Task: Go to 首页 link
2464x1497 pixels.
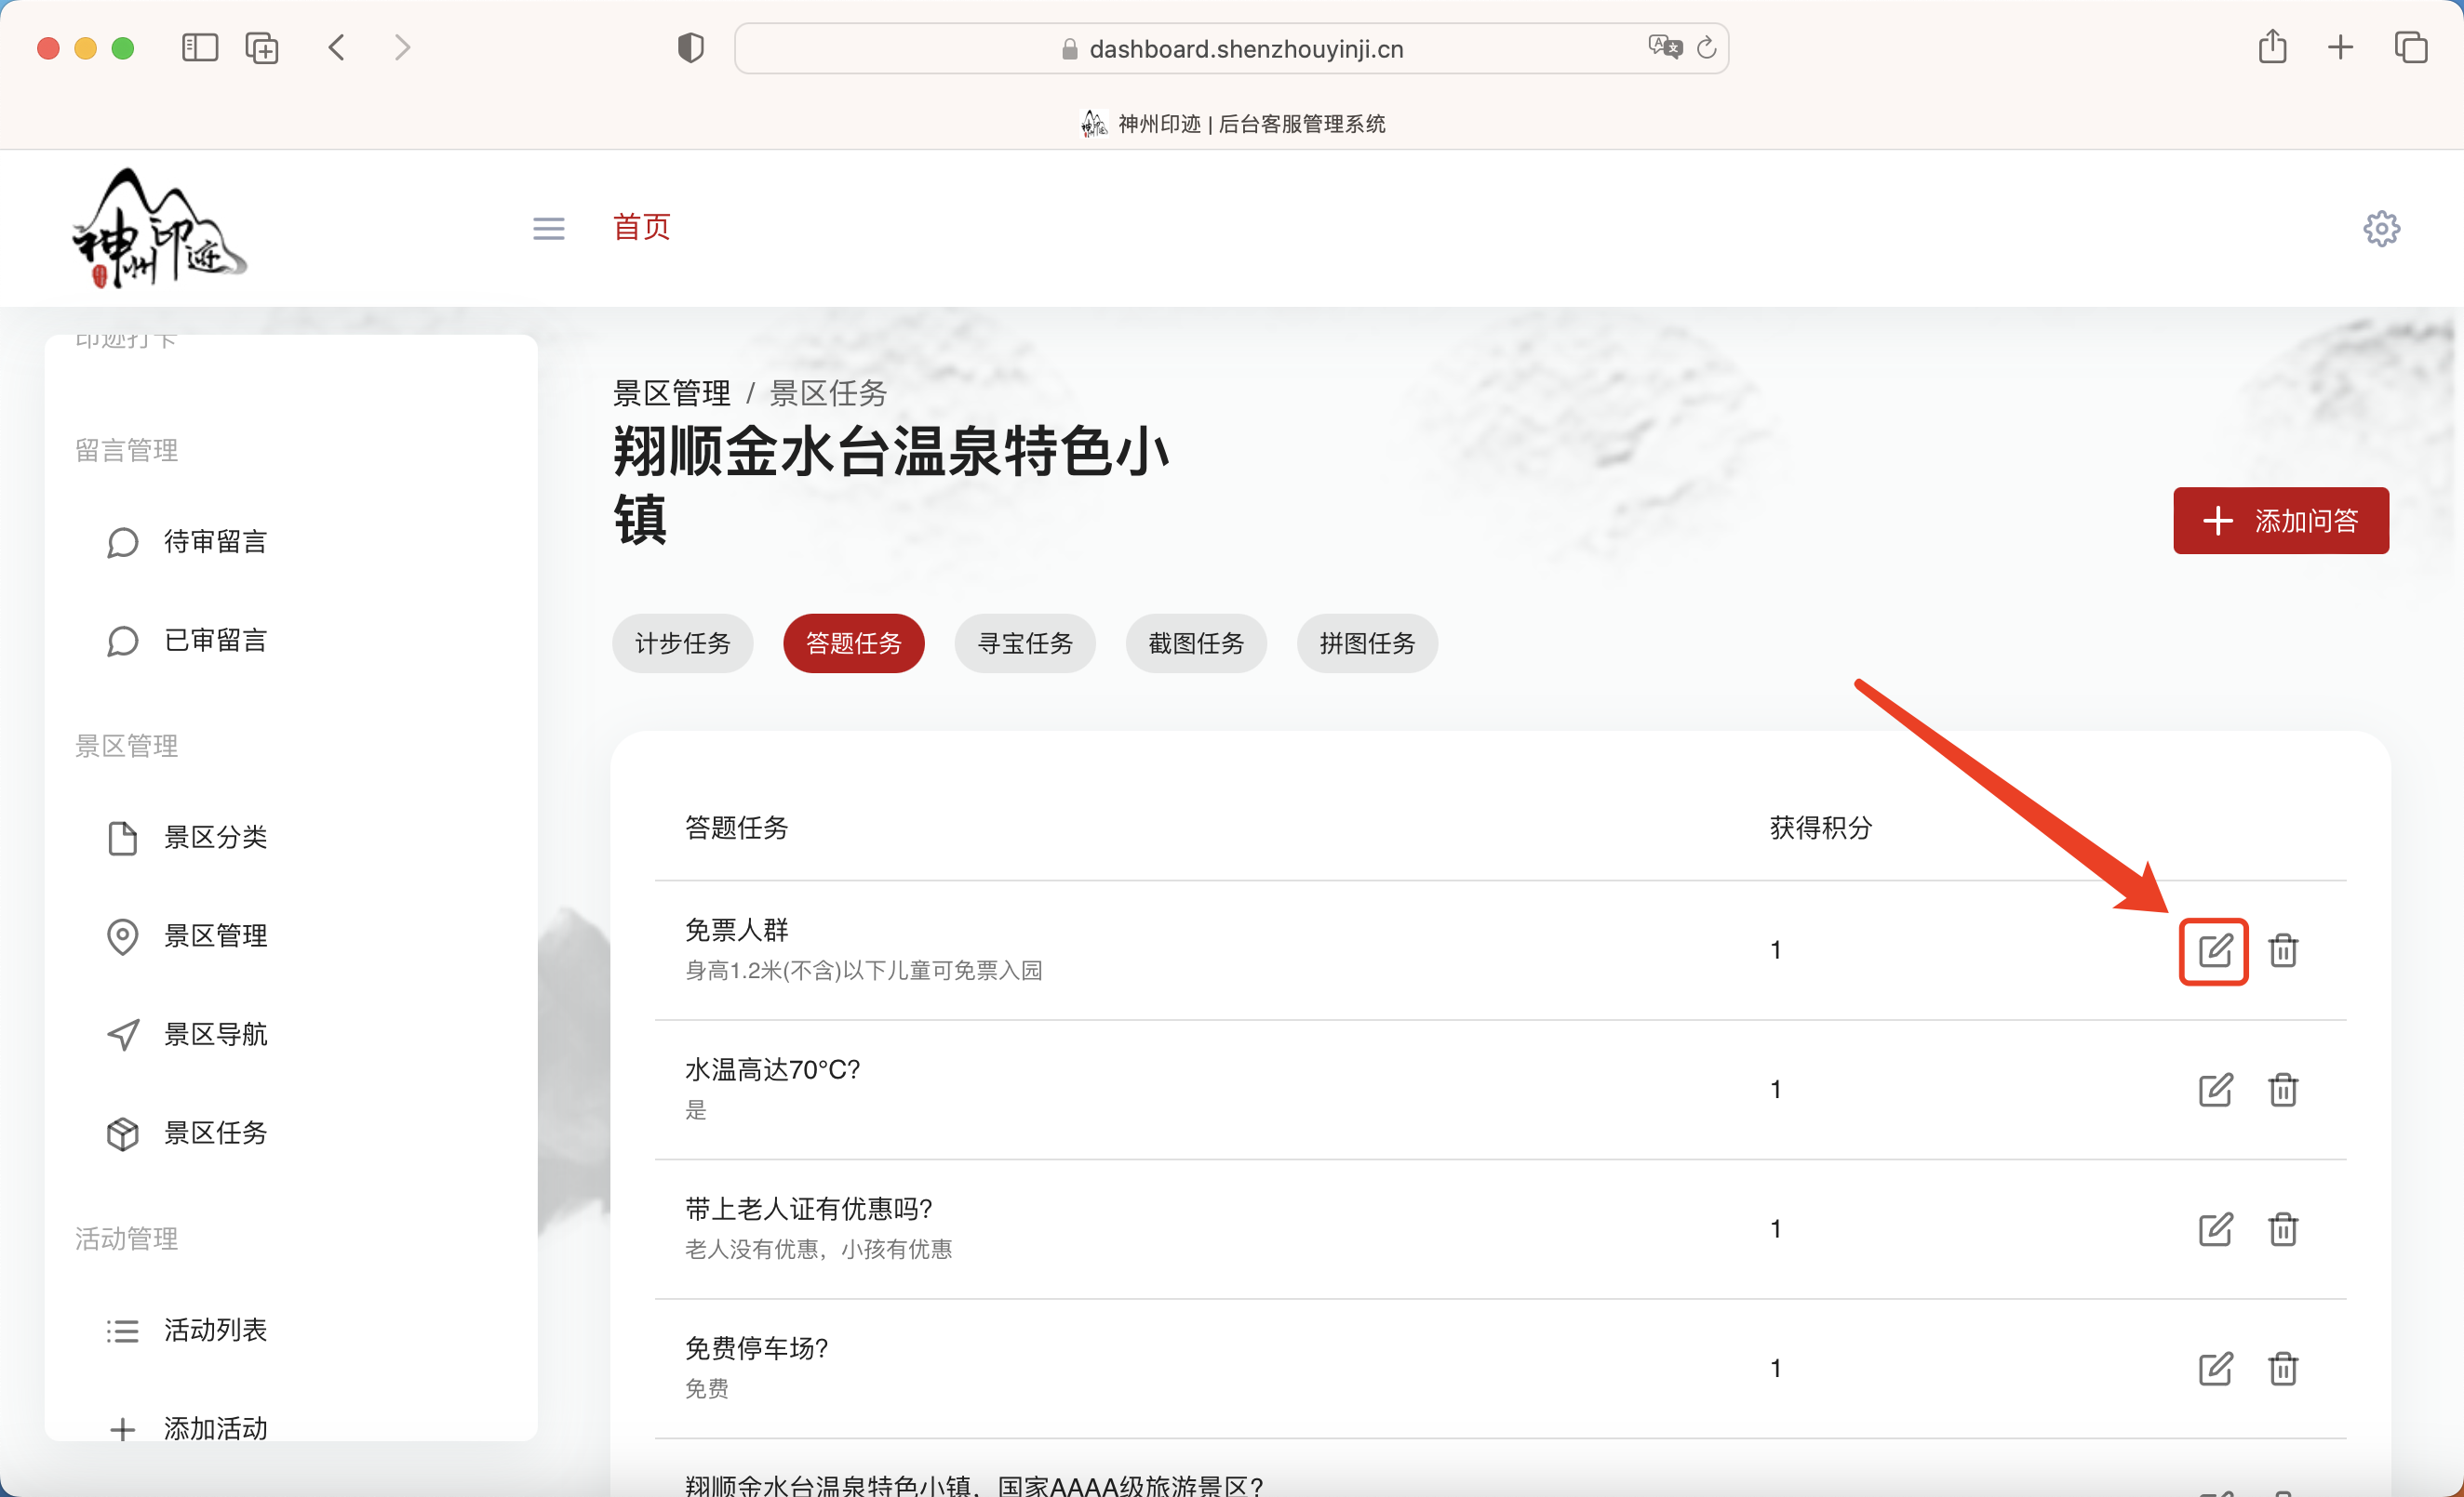Action: click(x=641, y=227)
